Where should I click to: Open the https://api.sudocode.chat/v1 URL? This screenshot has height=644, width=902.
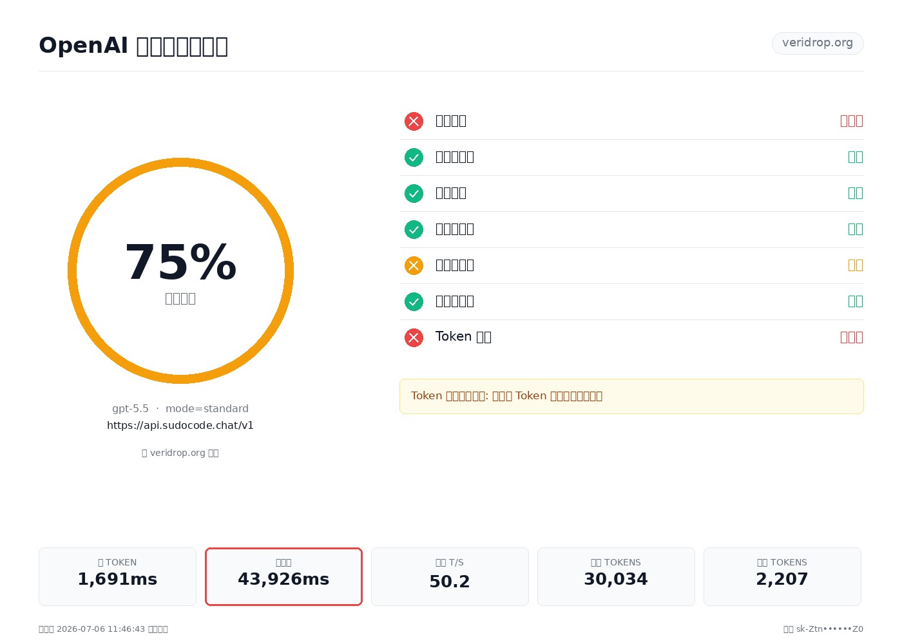point(180,426)
